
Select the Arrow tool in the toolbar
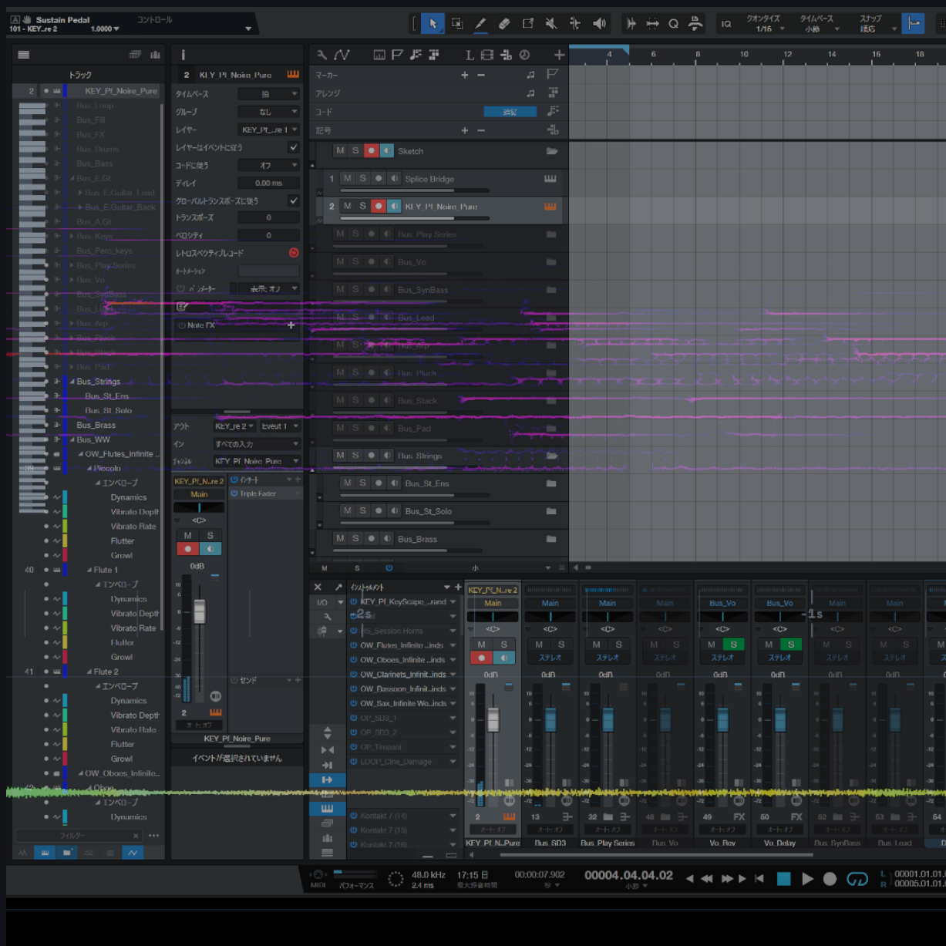click(433, 24)
